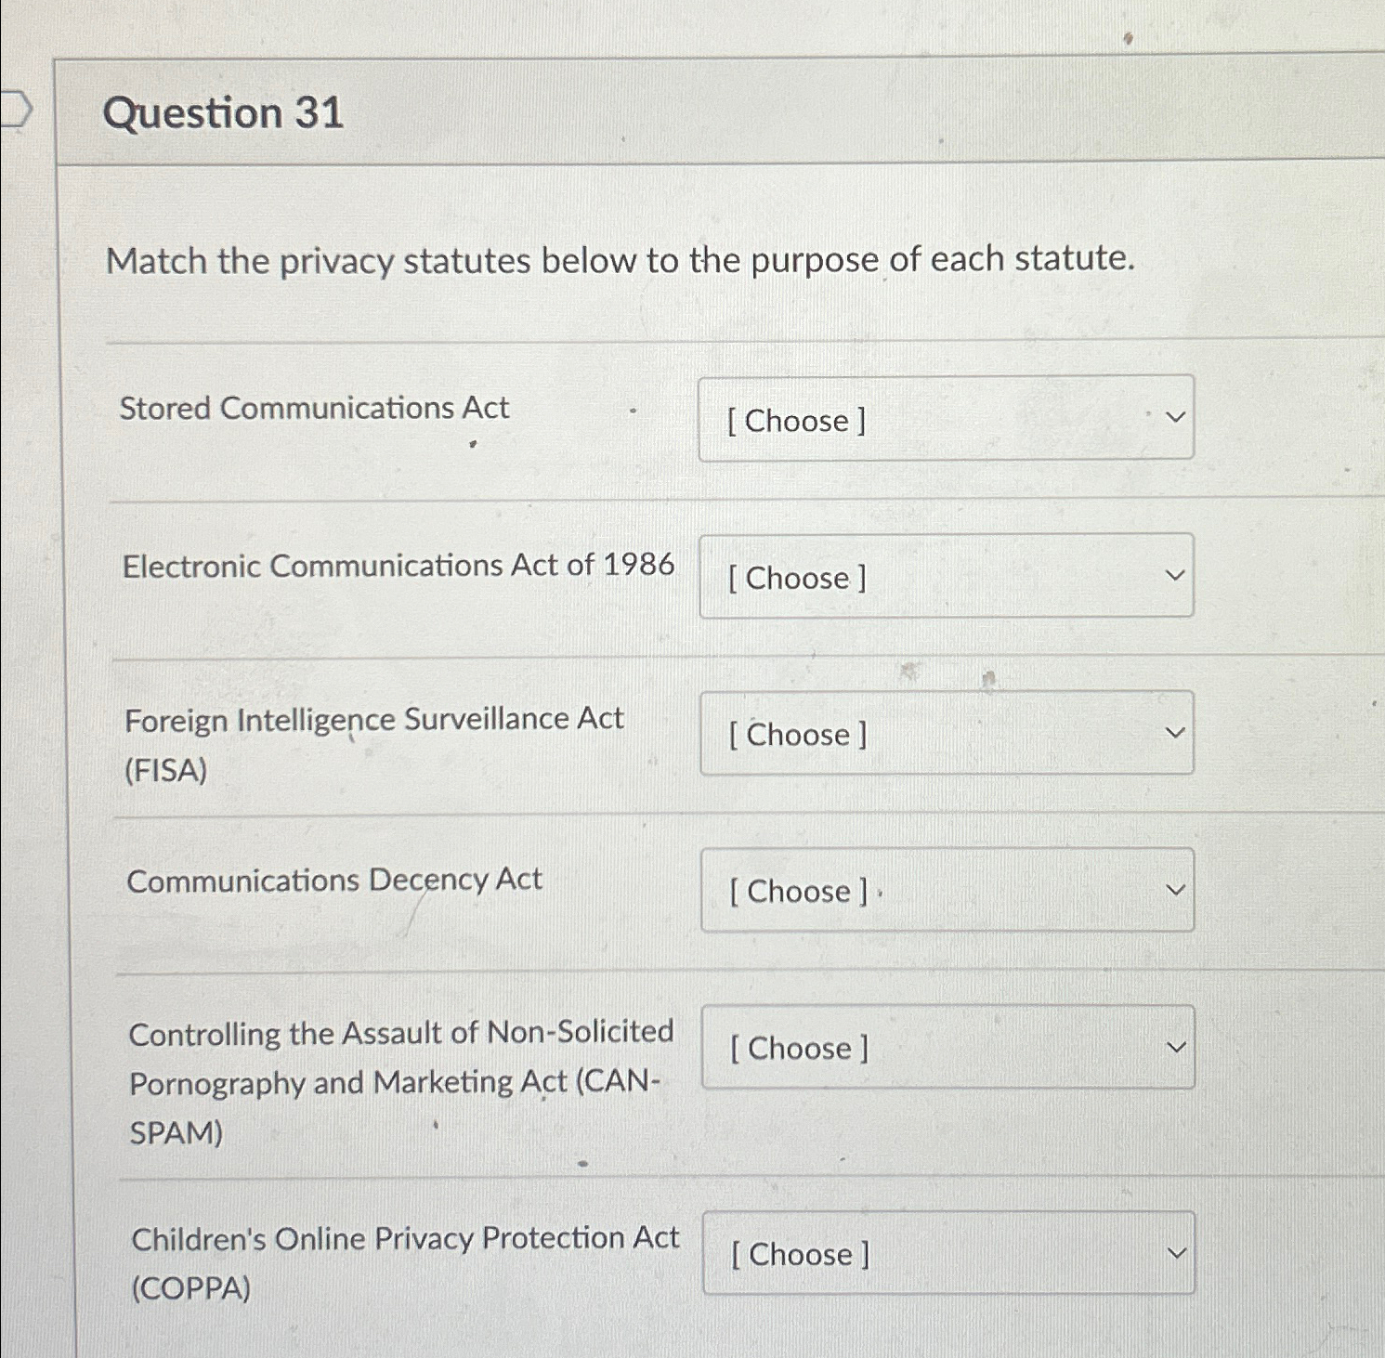Click the Electronic Communications Act of 1986 label

tap(399, 564)
